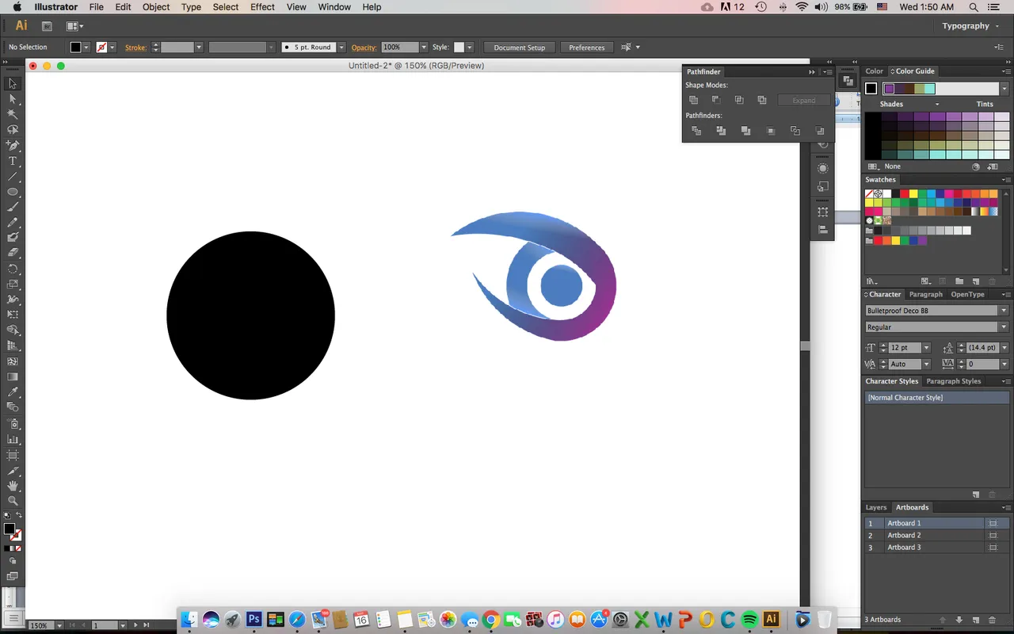1014x634 pixels.
Task: Click Merge pathfinder icon
Action: (745, 131)
